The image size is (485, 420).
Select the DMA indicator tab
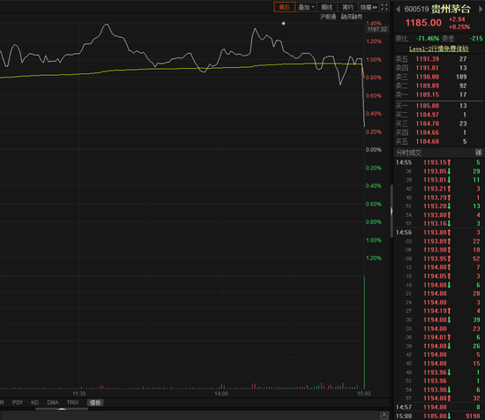(x=53, y=402)
